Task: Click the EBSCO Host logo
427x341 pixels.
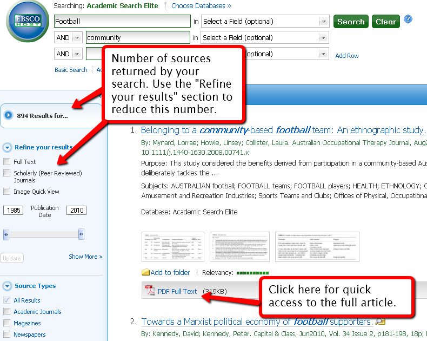Action: tap(28, 21)
